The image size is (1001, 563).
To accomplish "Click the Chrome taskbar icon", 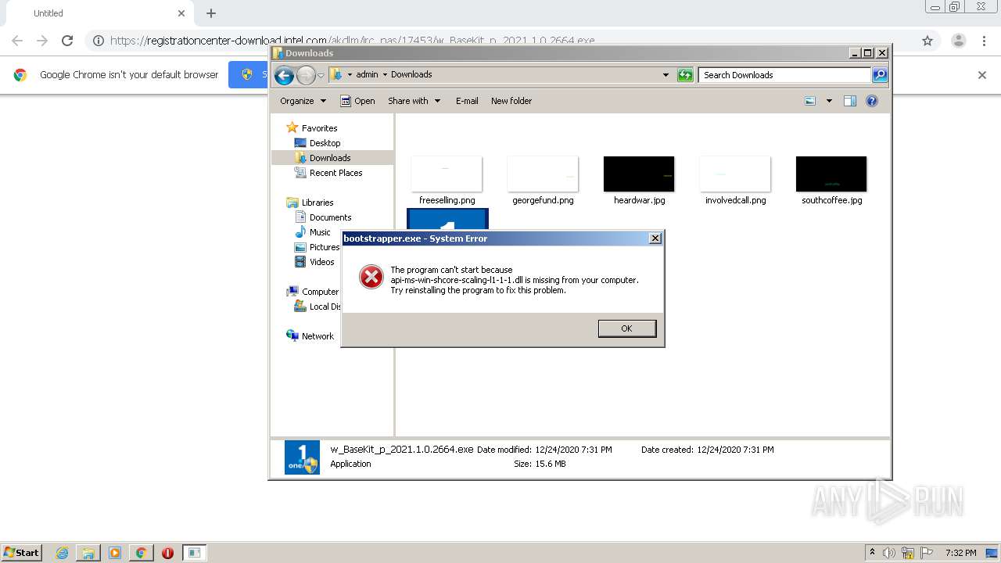I will pos(142,553).
